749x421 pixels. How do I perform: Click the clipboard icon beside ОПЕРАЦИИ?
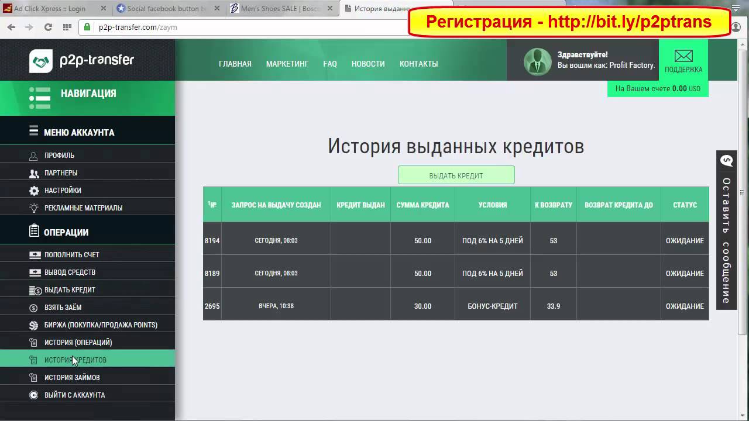34,231
